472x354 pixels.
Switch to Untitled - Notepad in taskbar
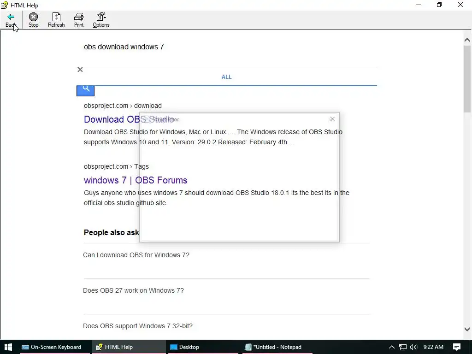coord(277,347)
